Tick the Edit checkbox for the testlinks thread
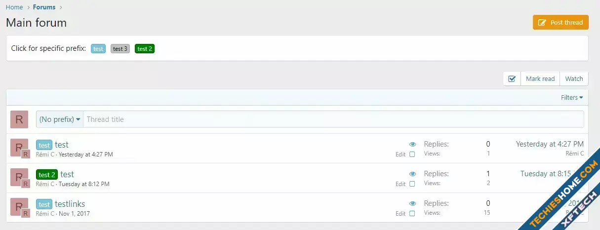Screen dimensions: 600x230 [412, 214]
